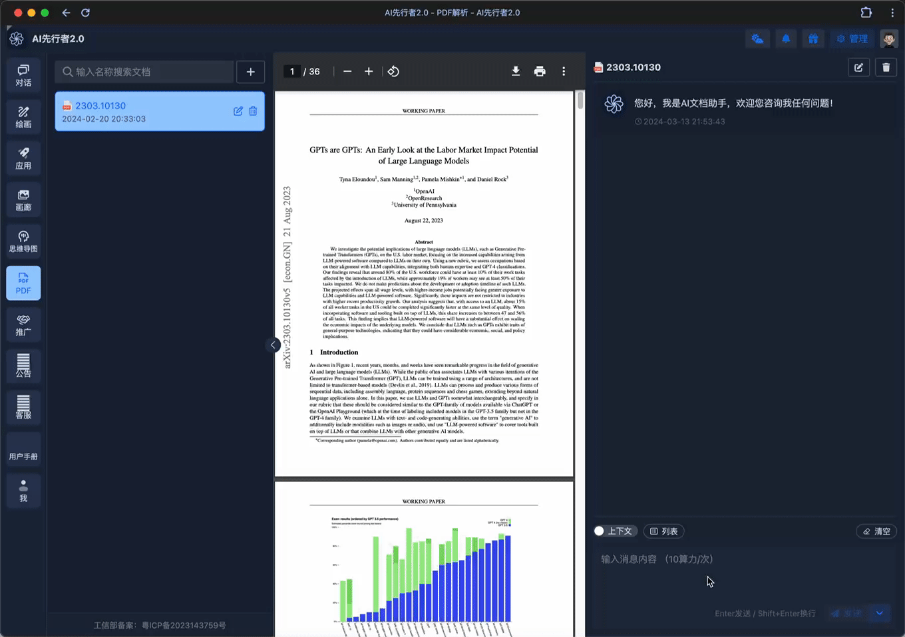Open the 公告 announcements sidebar item

[23, 366]
